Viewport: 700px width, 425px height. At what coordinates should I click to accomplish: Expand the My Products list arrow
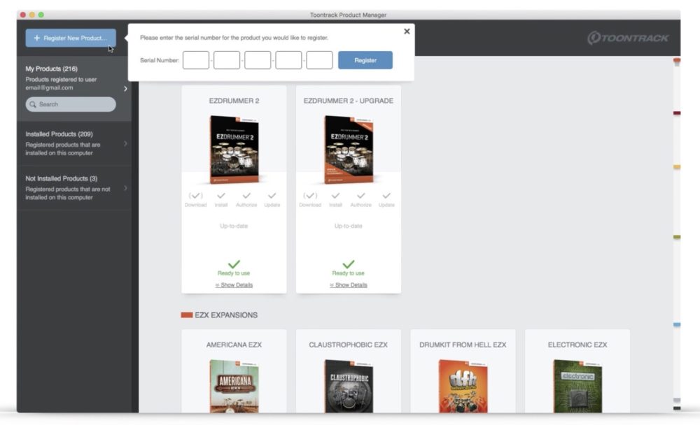point(125,89)
